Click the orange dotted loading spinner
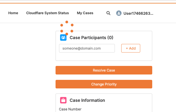176x112 pixels. pos(67,28)
